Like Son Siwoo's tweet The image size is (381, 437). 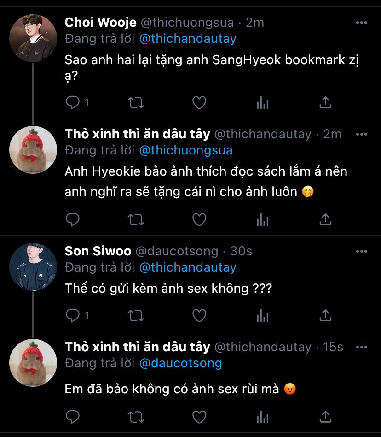199,316
